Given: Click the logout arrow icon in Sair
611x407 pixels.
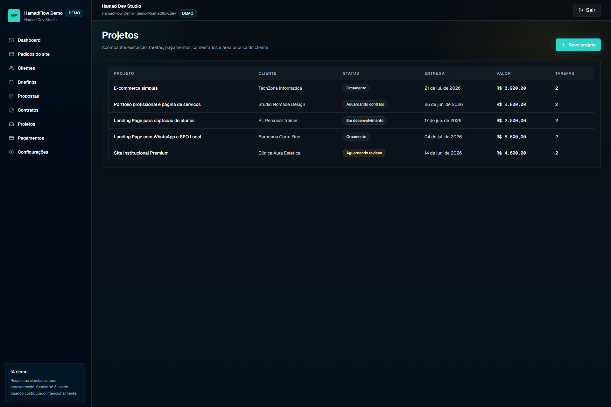Looking at the screenshot, I should click(x=581, y=10).
